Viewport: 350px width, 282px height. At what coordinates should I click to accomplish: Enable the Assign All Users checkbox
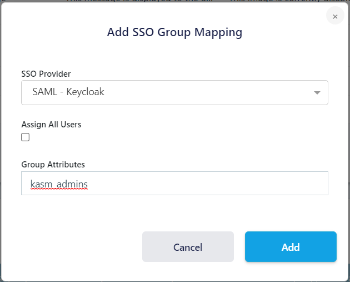pos(26,137)
